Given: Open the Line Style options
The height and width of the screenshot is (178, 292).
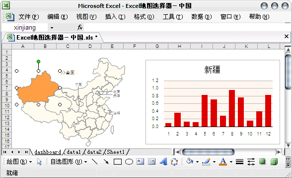Looking at the screenshot, I should (239, 162).
